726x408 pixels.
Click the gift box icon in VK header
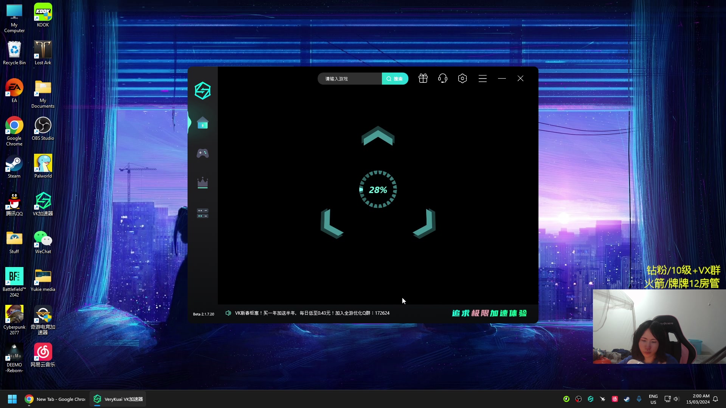(x=423, y=79)
